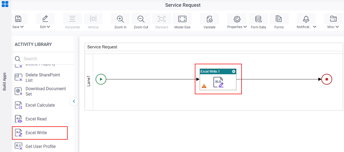
Task: Select the Excel Calculate activity icon
Action: 18,105
